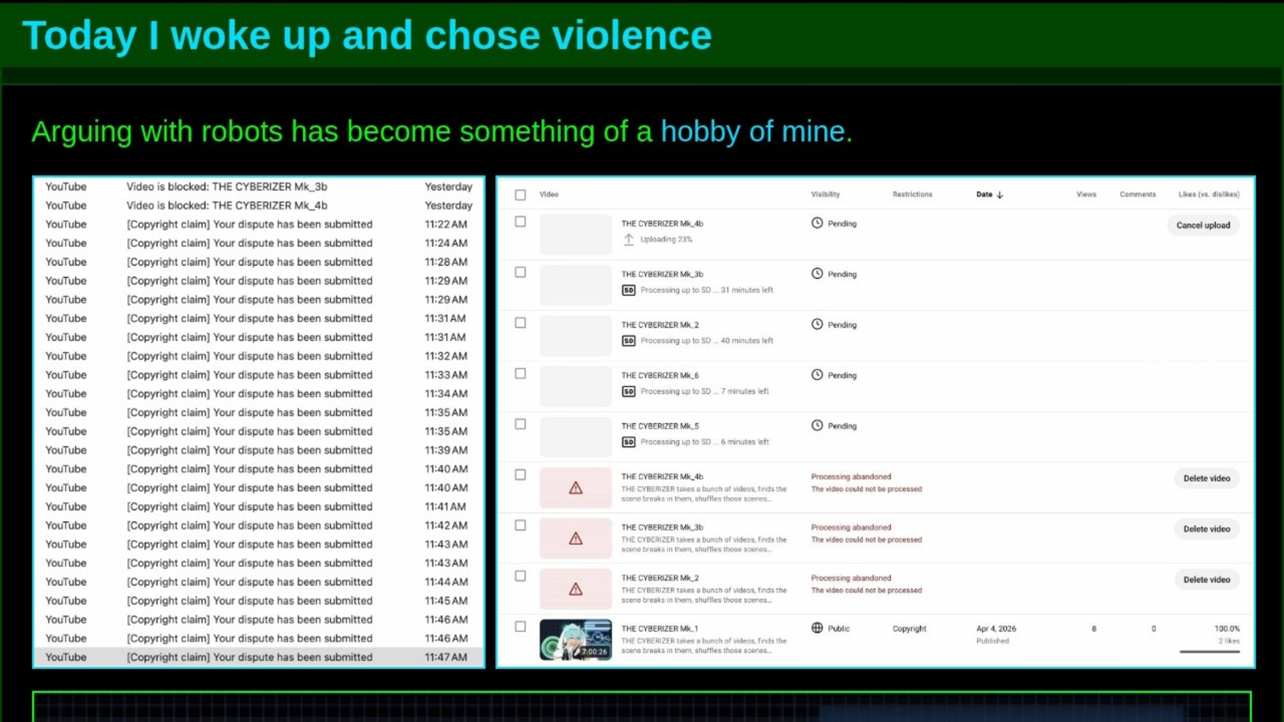This screenshot has width=1284, height=722.
Task: Tick checkbox for abandoned CYBERIZER Mk_4b row
Action: pos(520,475)
